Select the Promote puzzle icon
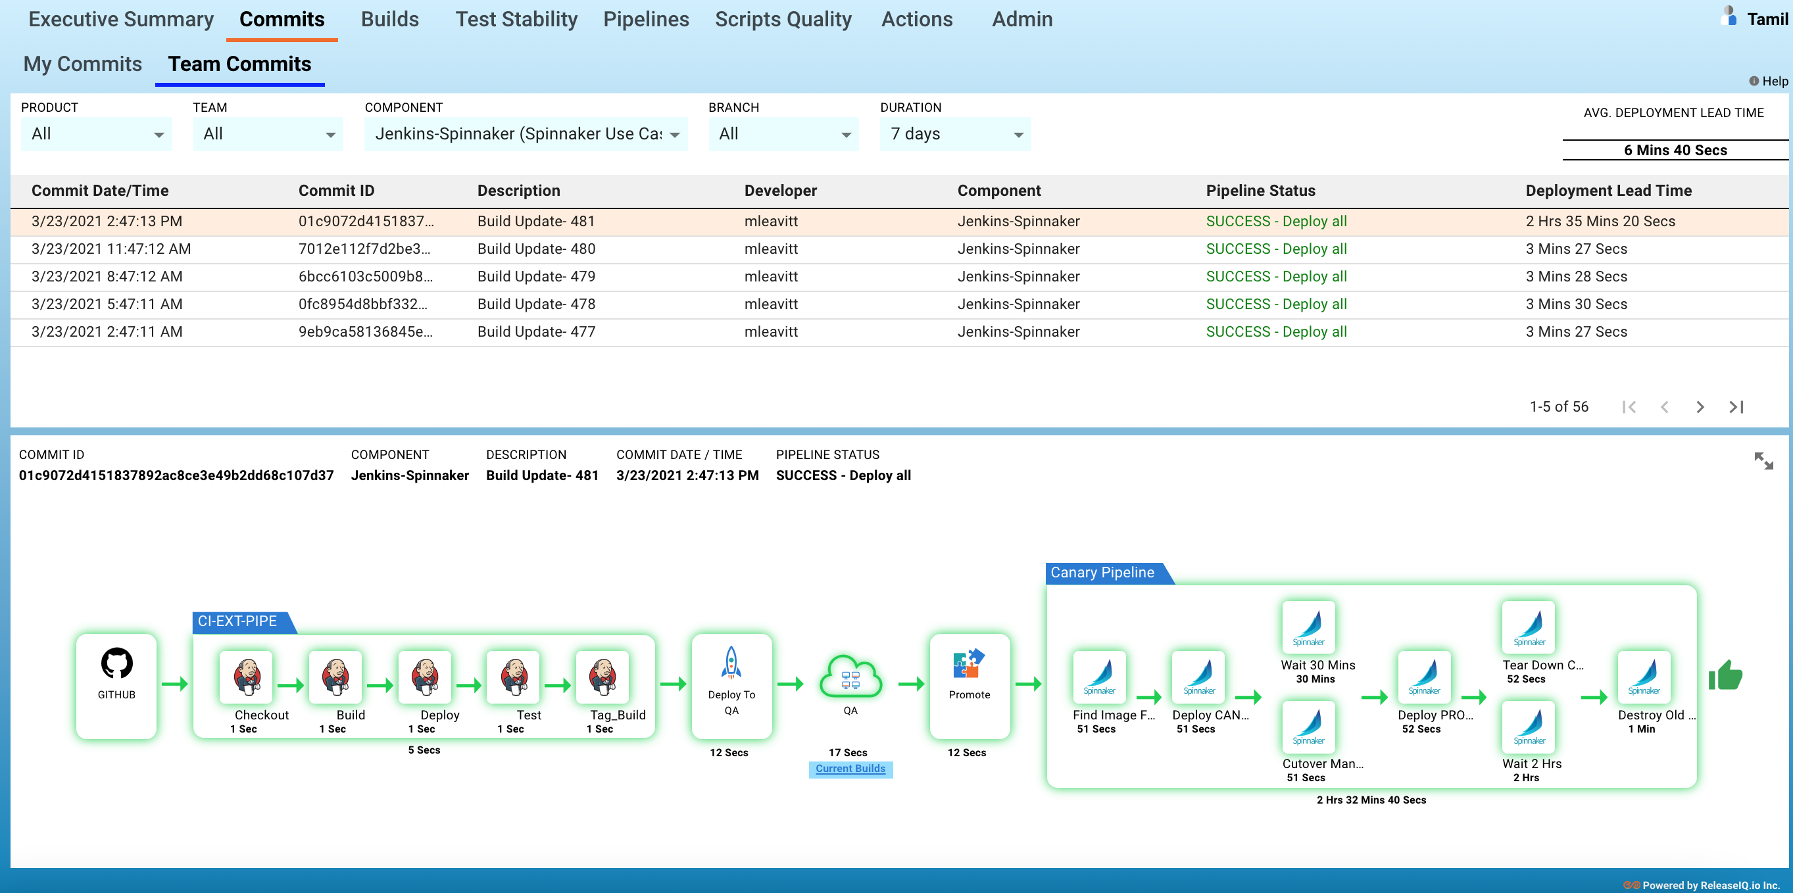This screenshot has height=893, width=1793. (968, 664)
